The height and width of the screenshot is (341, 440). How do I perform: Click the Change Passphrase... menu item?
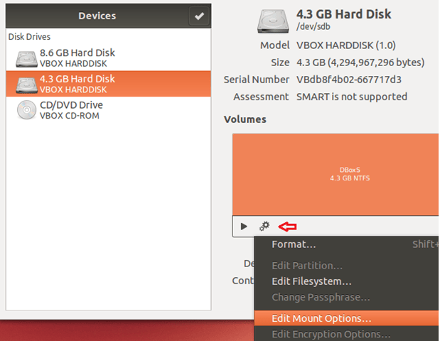(320, 297)
